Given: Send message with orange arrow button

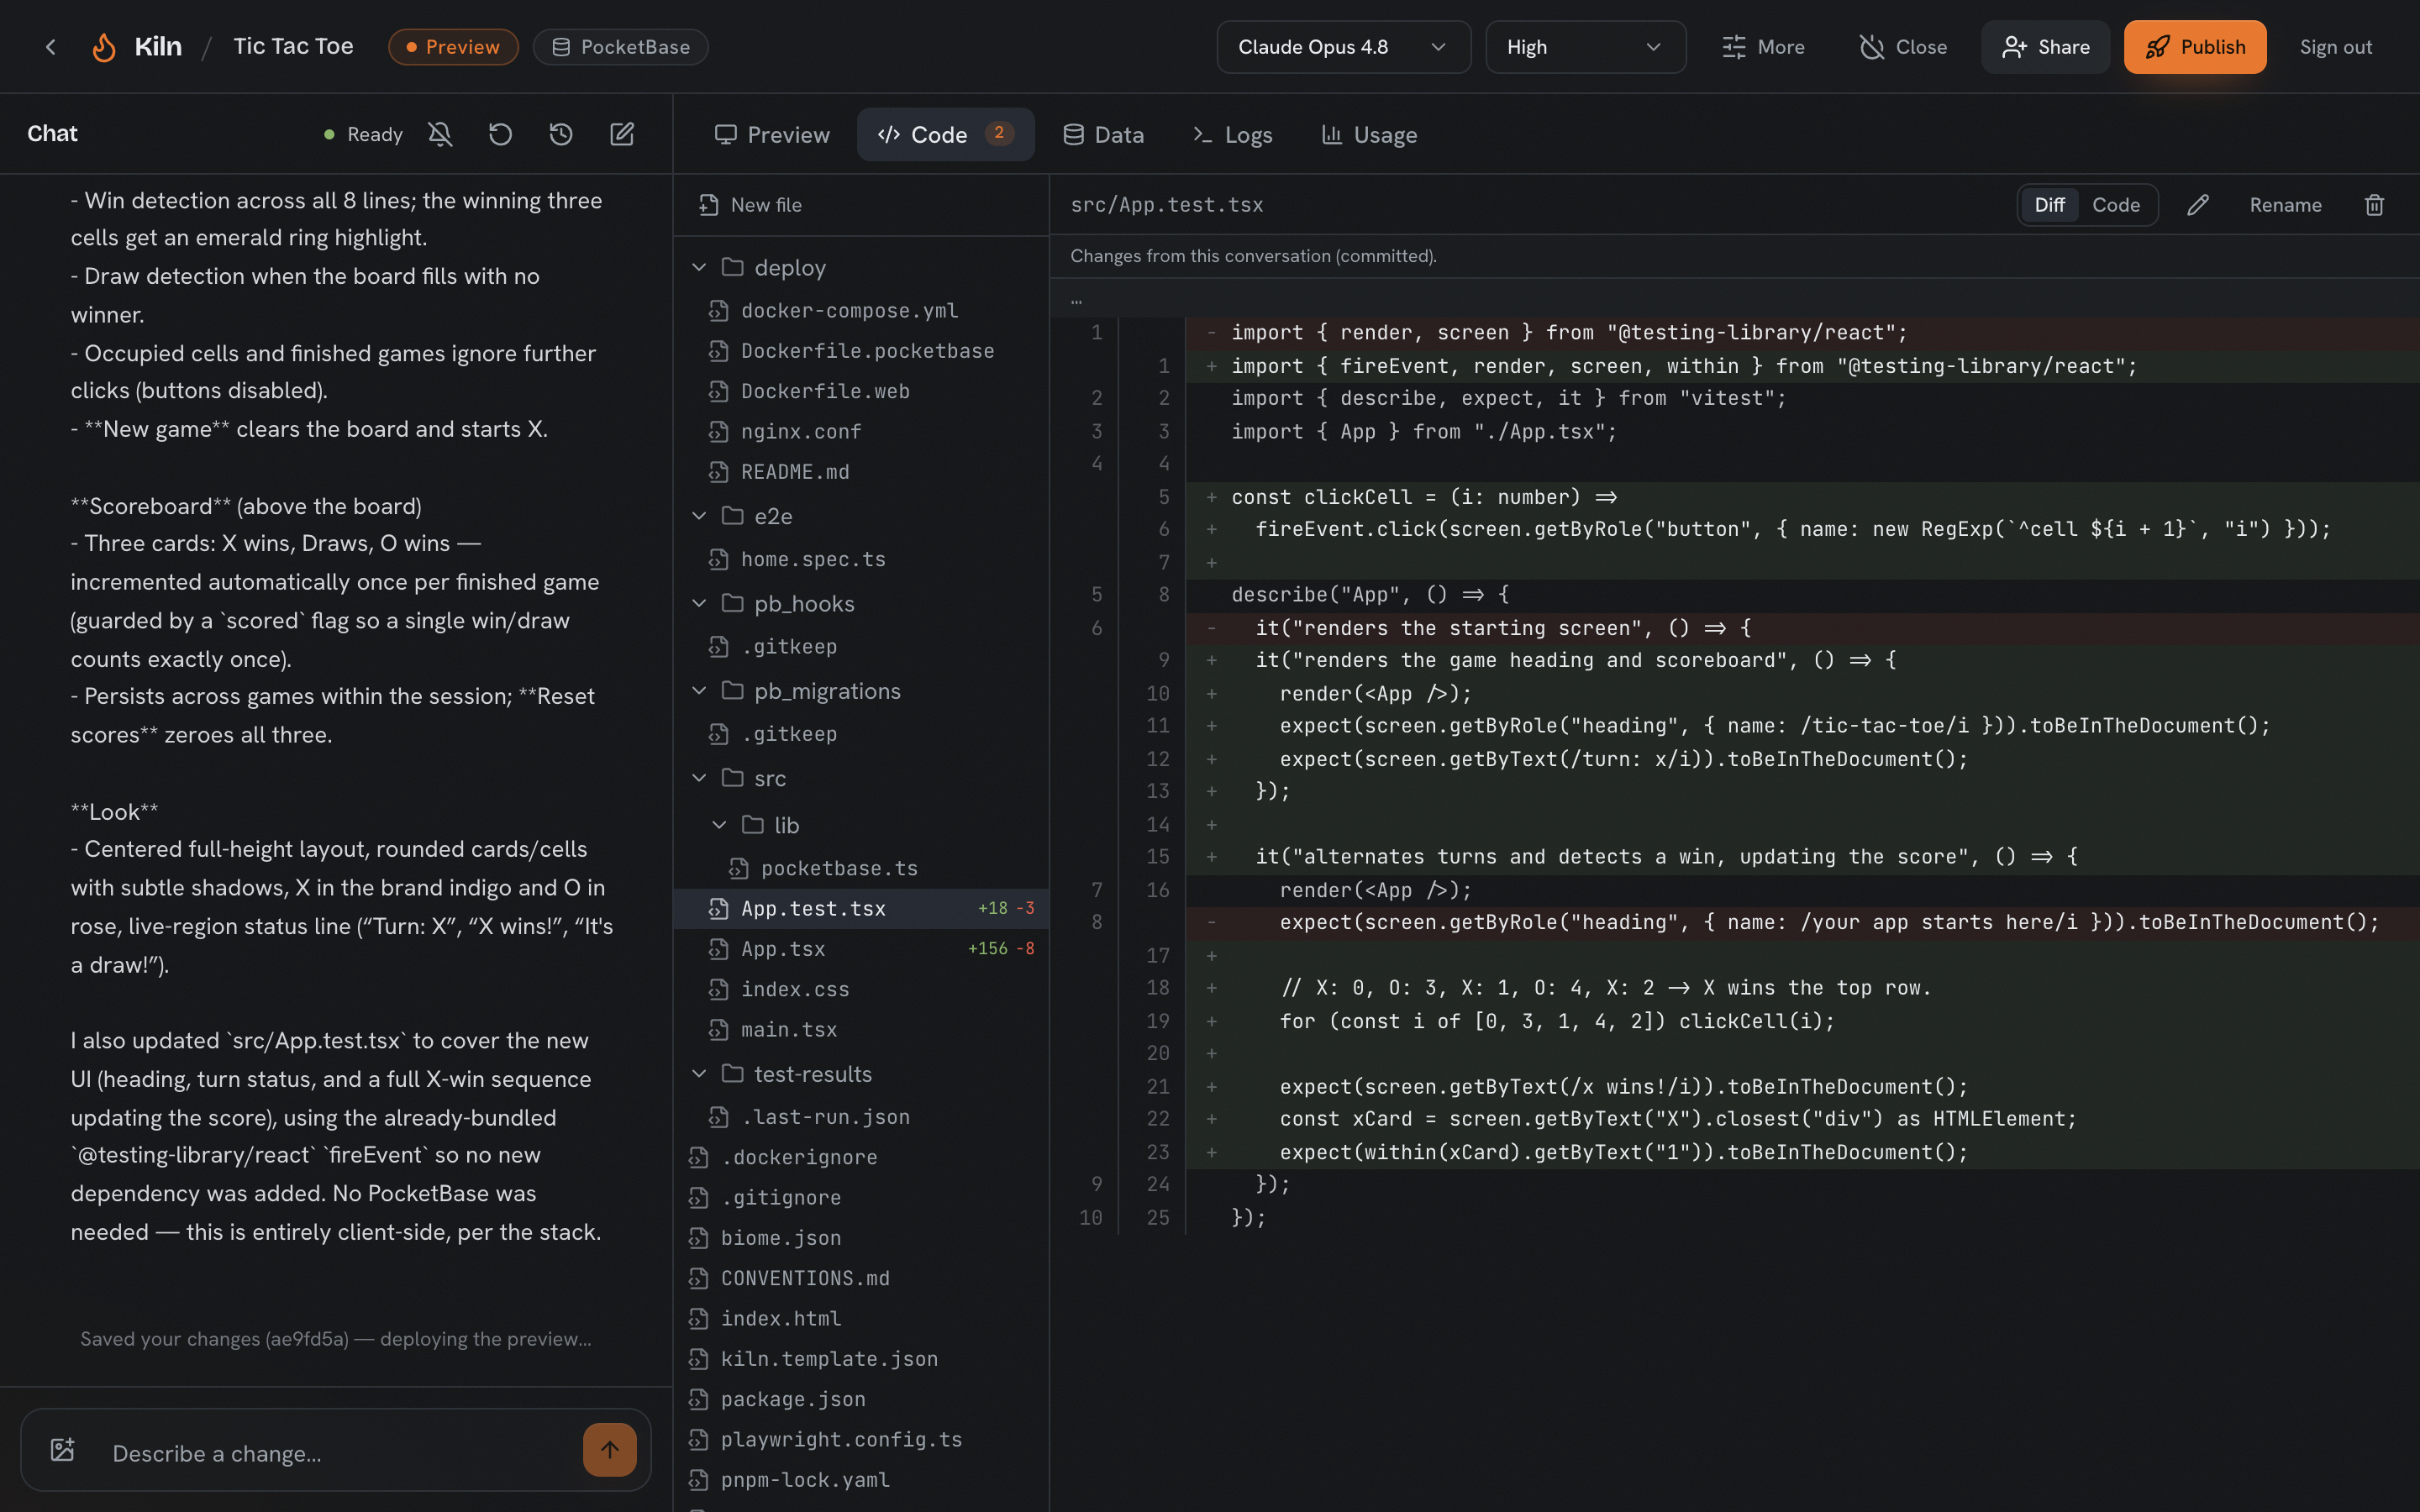Looking at the screenshot, I should point(609,1450).
